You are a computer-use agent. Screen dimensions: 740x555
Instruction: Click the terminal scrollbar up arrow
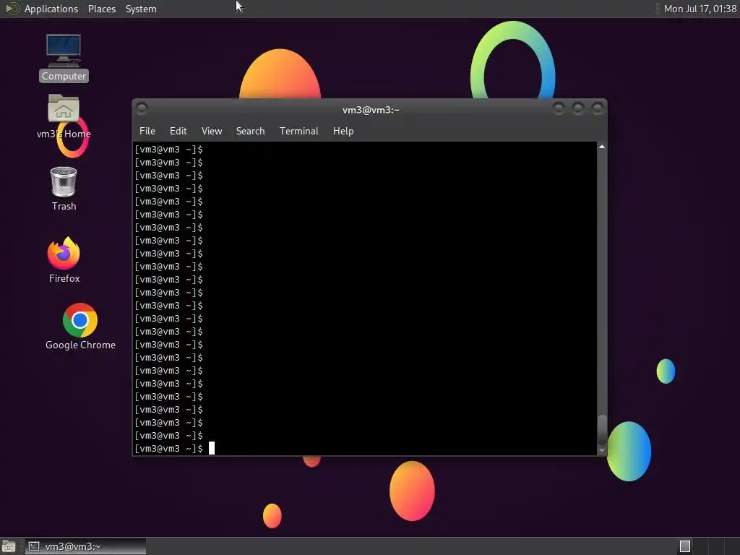point(602,147)
